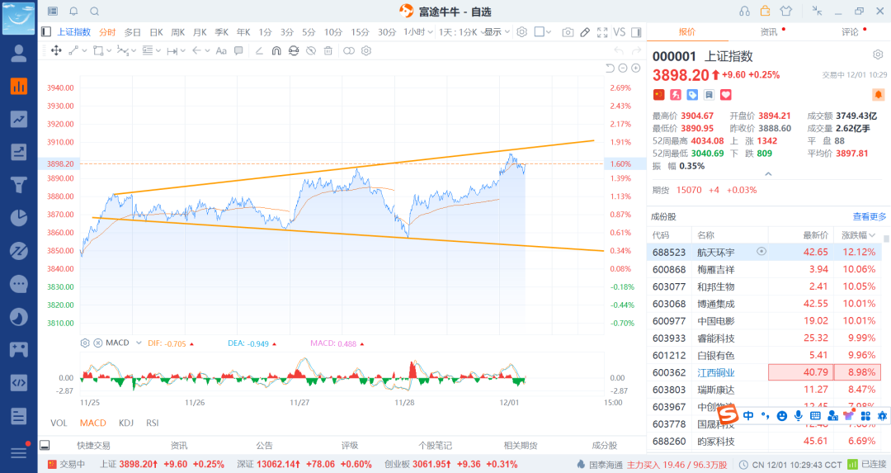
Task: Select the KDJ indicator tab
Action: pos(126,423)
